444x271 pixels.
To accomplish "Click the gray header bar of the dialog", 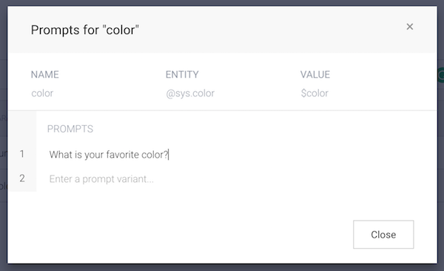I will tap(222, 30).
